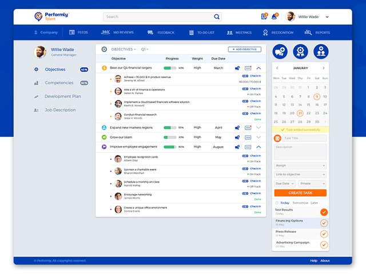Image resolution: width=366 pixels, height=274 pixels.
Task: Mark Test Results task as complete
Action: tap(324, 212)
